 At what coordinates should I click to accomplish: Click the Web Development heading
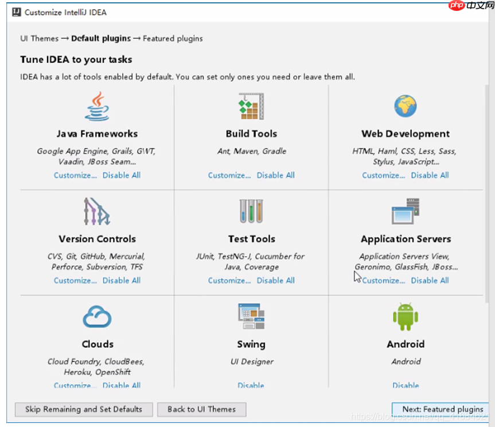coord(406,134)
